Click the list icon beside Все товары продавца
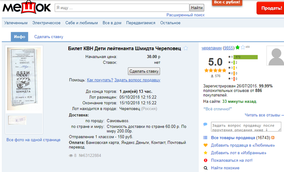Viewport: 284px width, 172px height. [x=205, y=137]
